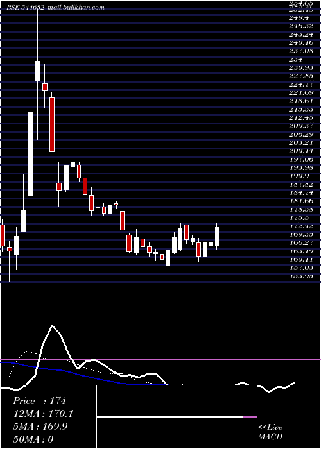The height and width of the screenshot is (449, 321).
Task: Click the 230.93 price axis label
Action: pyautogui.click(x=301, y=67)
